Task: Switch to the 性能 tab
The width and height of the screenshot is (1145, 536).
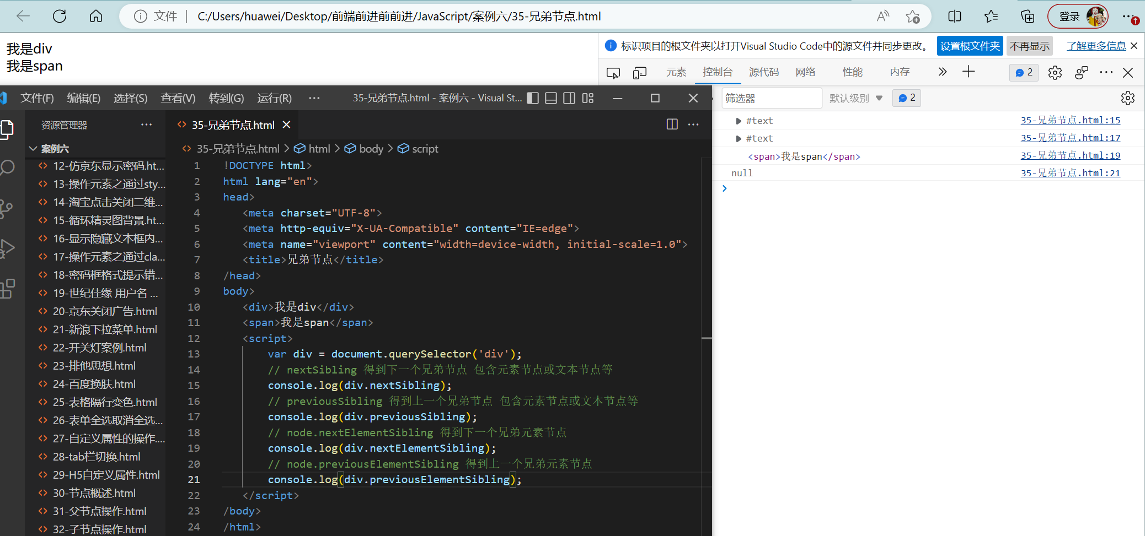Action: click(x=853, y=72)
